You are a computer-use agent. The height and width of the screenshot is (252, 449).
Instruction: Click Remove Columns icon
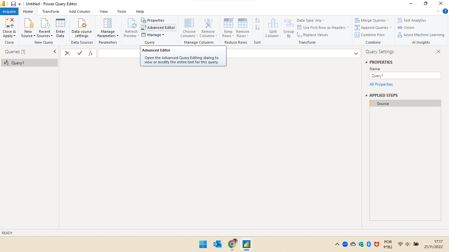(x=208, y=23)
